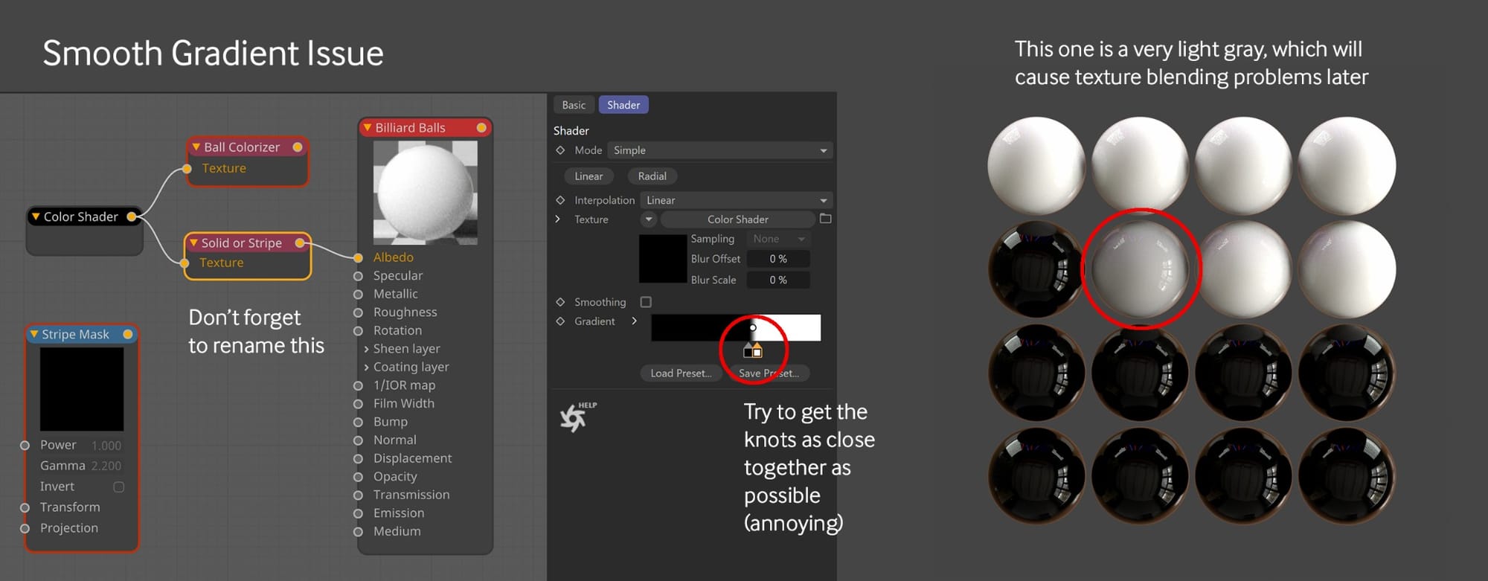Switch to the Shader tab
Viewport: 1488px width, 581px height.
tap(623, 105)
